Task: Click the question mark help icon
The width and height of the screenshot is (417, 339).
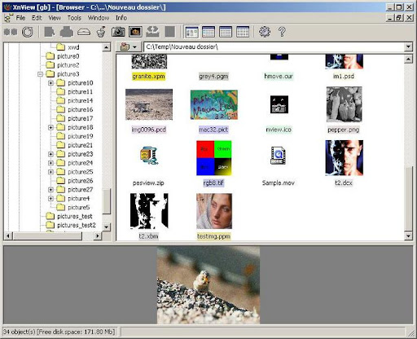Action: tap(282, 32)
